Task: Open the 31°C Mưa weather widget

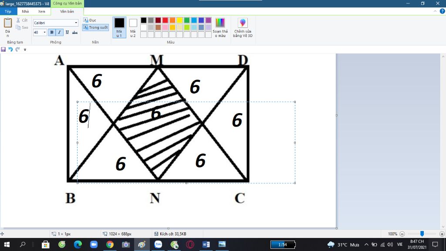Action: pos(343,244)
